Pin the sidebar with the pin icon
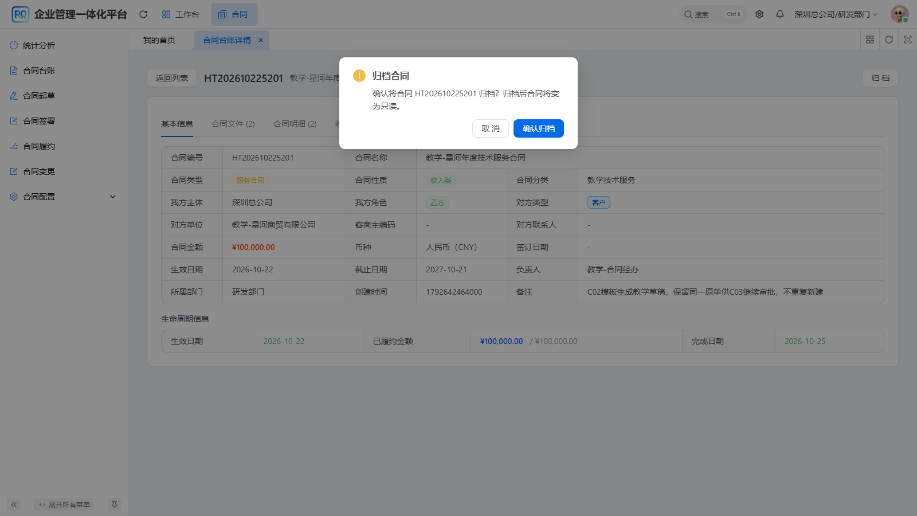 (x=115, y=505)
